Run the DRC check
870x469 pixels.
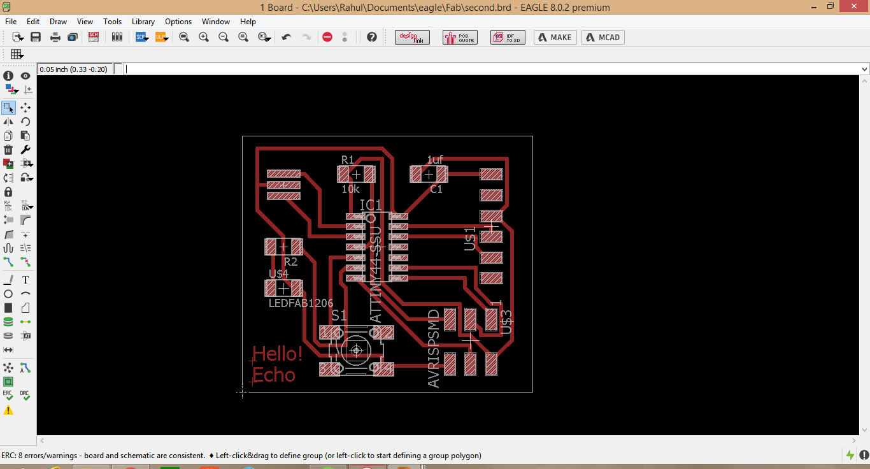point(25,396)
